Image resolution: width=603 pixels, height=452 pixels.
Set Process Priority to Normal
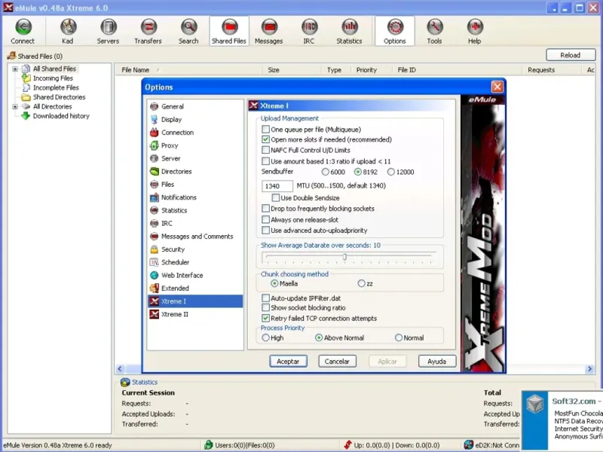pyautogui.click(x=399, y=337)
